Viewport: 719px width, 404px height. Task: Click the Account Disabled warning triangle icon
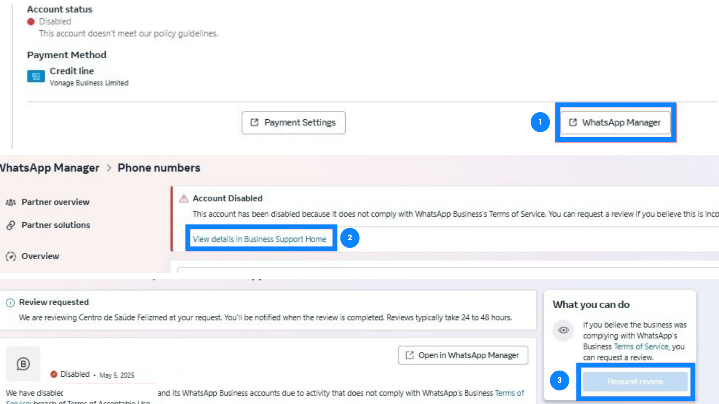[x=183, y=199]
